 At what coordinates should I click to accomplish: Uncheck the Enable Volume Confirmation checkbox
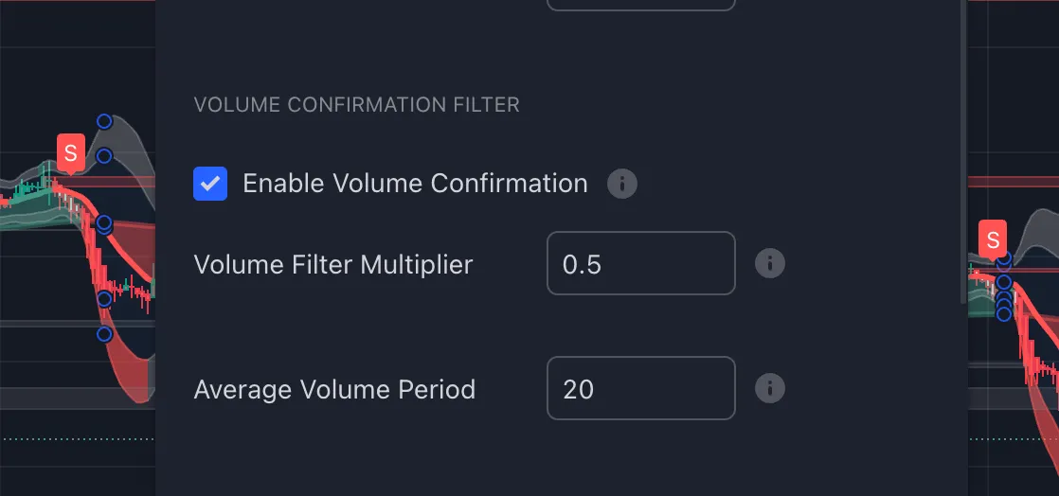click(210, 184)
